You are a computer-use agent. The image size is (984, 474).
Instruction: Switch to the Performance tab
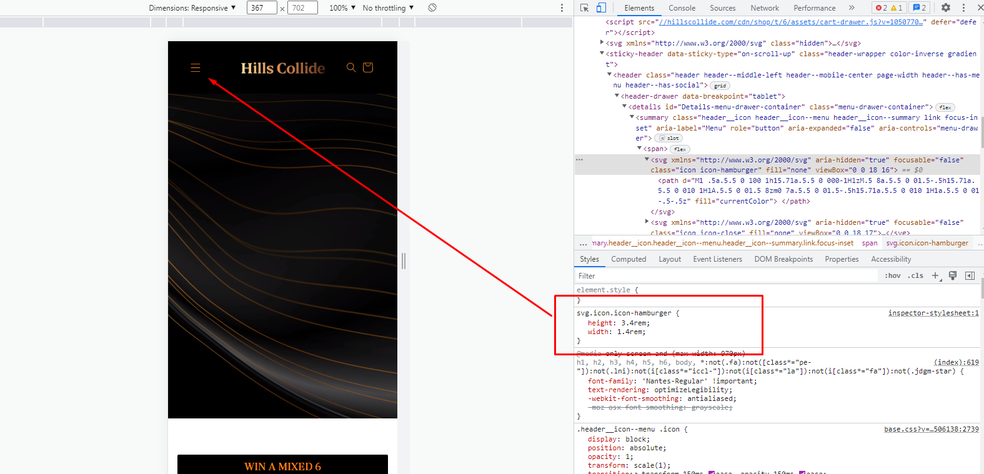click(x=815, y=7)
